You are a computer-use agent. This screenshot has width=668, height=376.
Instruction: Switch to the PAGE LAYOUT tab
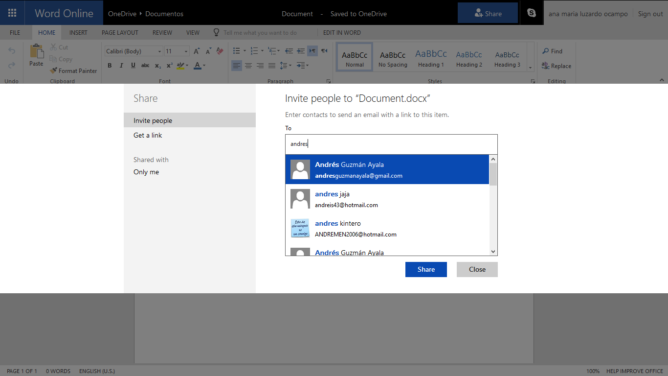[120, 33]
